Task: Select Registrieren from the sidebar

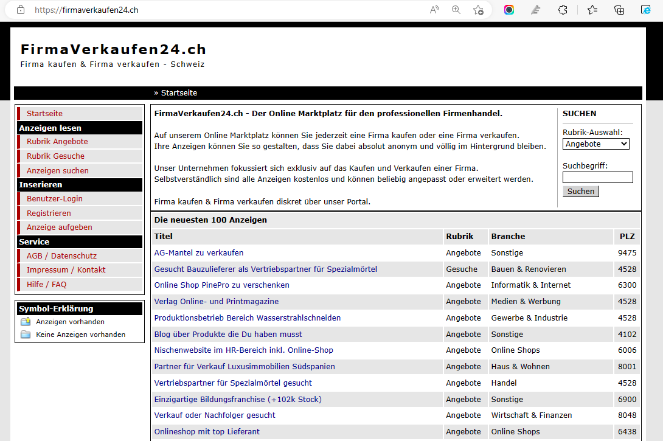Action: 49,214
